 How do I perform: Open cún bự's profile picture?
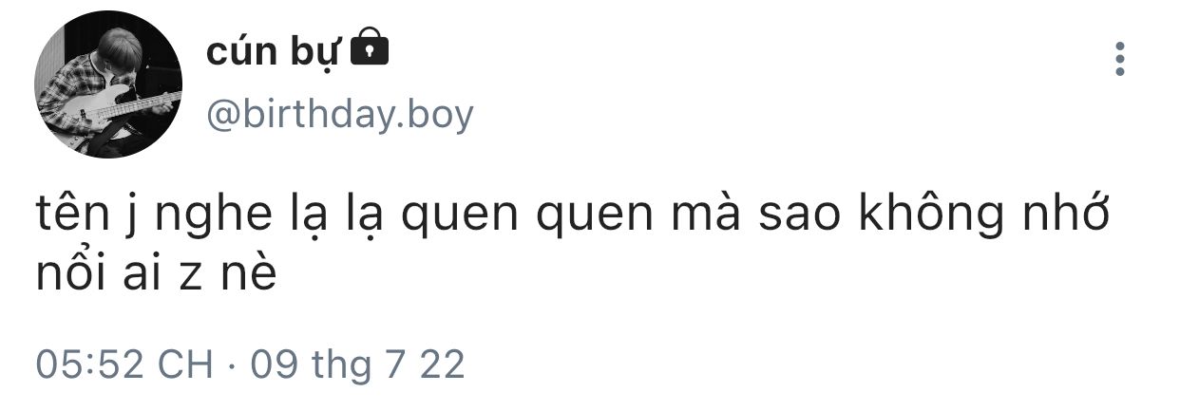[x=107, y=84]
